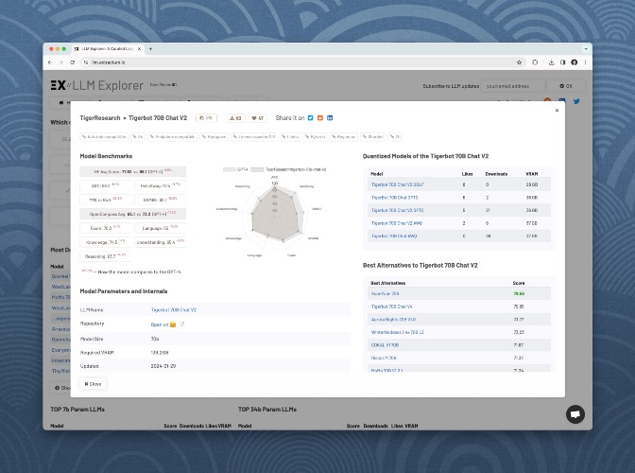635x473 pixels.
Task: Open the WinterGoddess 70B alternative
Action: point(397,332)
